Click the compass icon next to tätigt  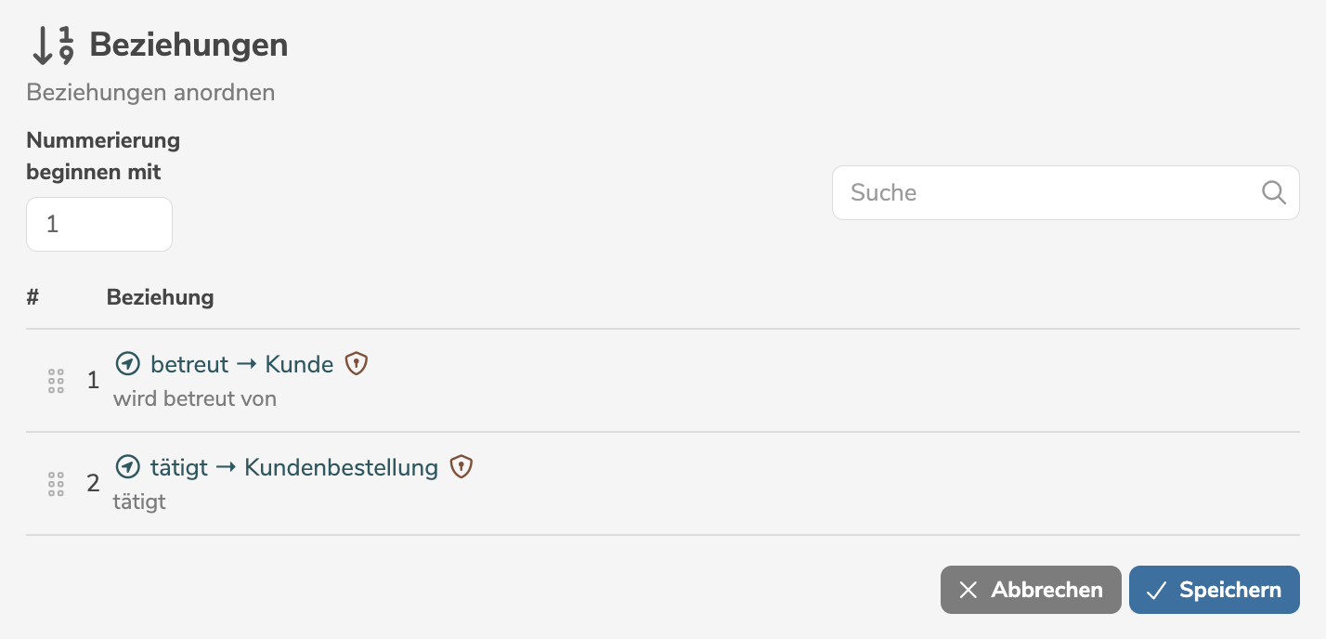coord(127,467)
